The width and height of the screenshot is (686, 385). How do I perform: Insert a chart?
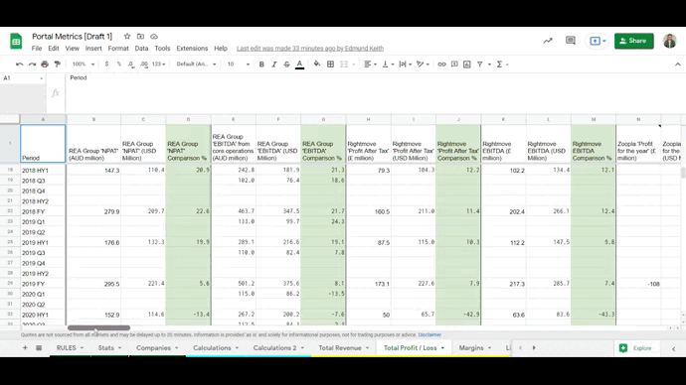pos(467,64)
